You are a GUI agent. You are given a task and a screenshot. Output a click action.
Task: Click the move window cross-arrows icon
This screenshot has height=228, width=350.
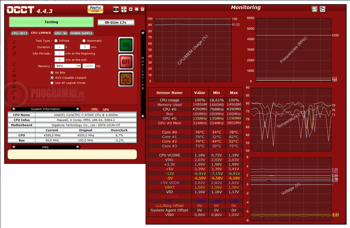click(x=124, y=10)
